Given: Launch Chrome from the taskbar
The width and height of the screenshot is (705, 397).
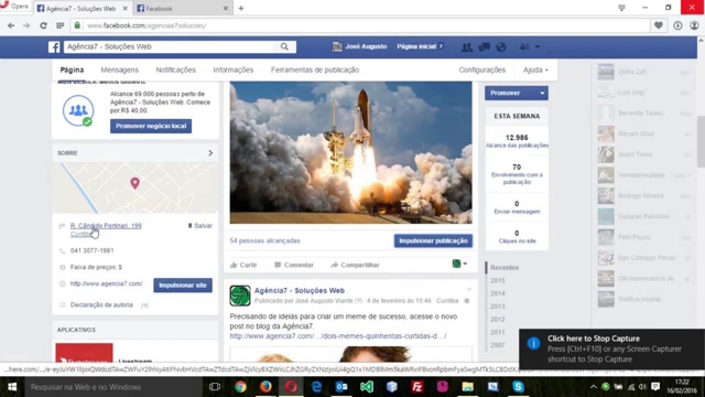Looking at the screenshot, I should [241, 387].
